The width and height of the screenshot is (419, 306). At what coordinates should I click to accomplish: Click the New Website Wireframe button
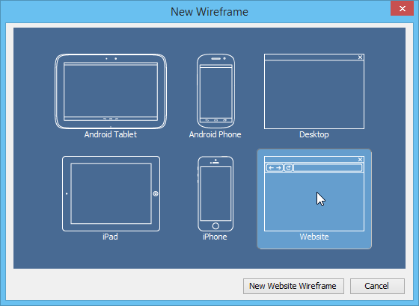coord(293,286)
